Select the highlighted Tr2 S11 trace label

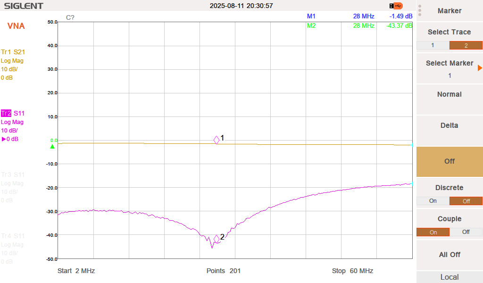(12, 113)
